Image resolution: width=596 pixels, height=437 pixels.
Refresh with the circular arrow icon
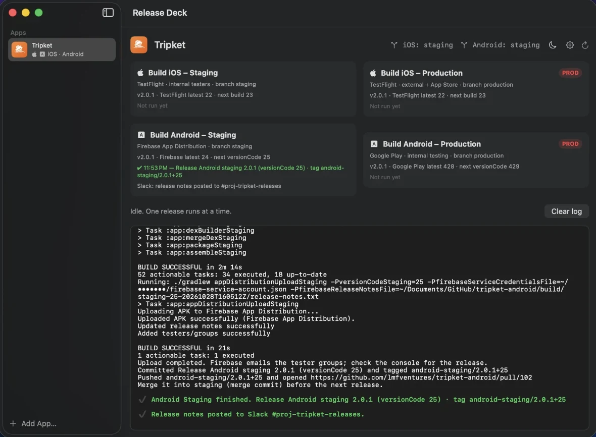click(x=585, y=45)
